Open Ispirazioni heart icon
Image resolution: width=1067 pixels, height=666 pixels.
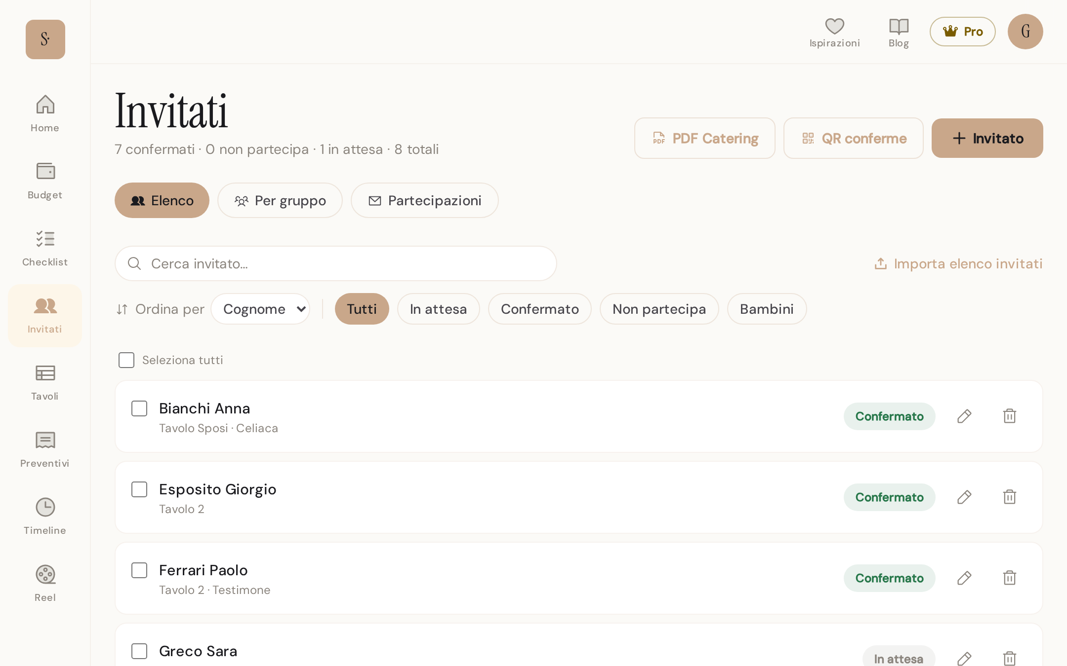(835, 26)
